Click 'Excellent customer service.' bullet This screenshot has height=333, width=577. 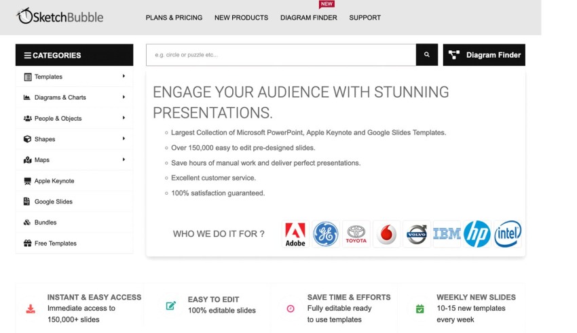(213, 178)
